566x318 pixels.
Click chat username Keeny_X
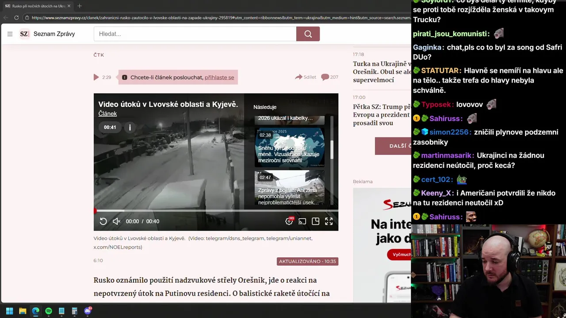(x=436, y=193)
